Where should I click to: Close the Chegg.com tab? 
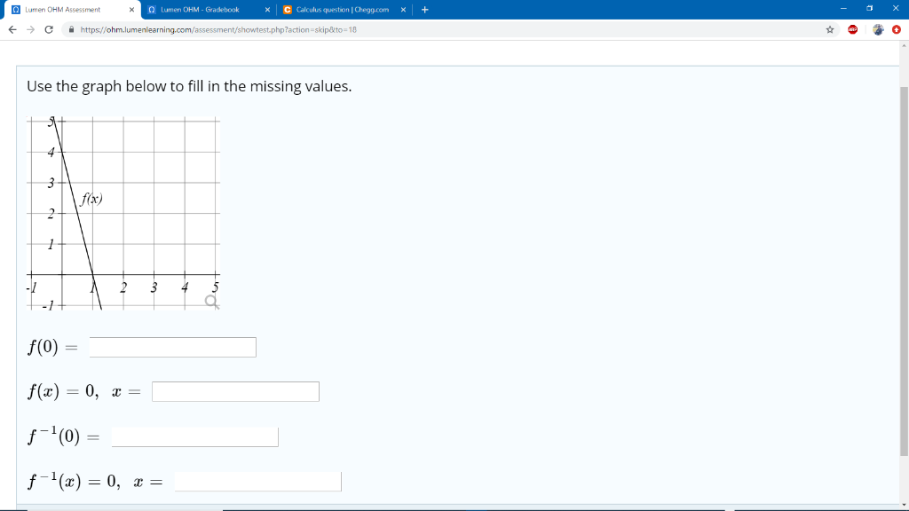click(403, 10)
